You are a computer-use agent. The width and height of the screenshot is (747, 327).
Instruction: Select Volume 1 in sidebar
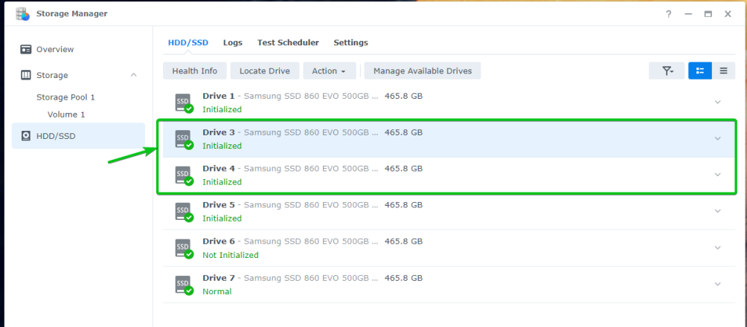(66, 114)
